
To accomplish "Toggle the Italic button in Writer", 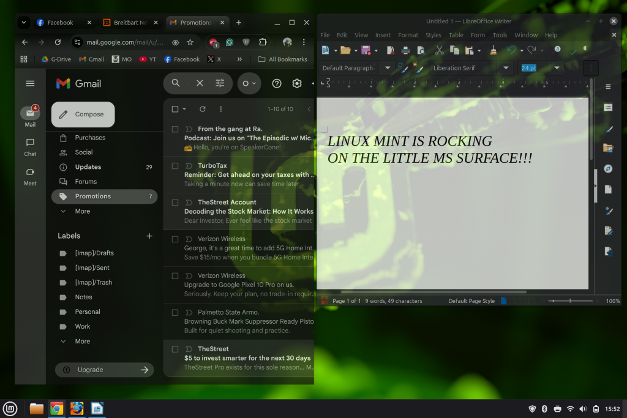I will (x=591, y=68).
